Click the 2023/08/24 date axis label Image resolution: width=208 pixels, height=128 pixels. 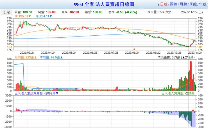[132, 53]
